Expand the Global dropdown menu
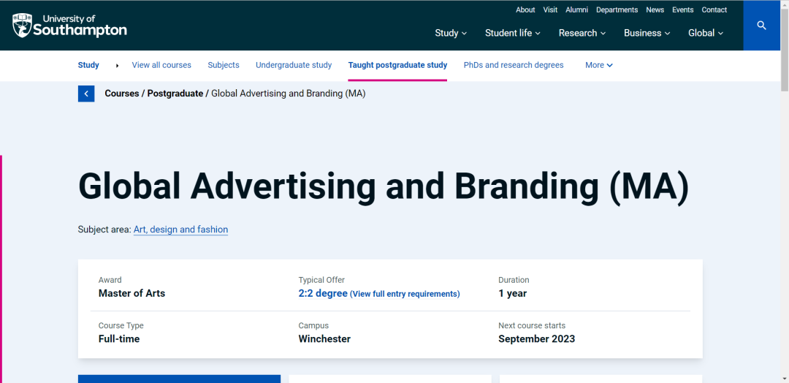 coord(706,33)
